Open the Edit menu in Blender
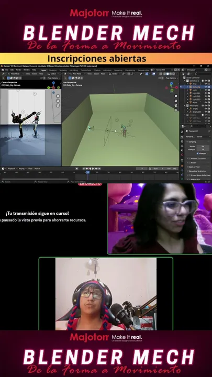This screenshot has height=377, width=212. 12,70
